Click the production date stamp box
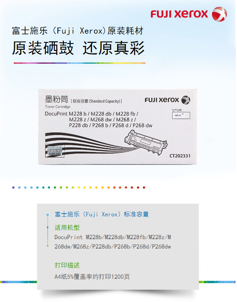237x302 pixels. [181, 115]
